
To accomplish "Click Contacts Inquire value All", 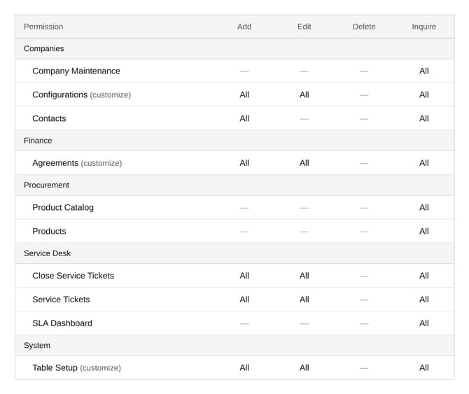I will click(x=423, y=118).
